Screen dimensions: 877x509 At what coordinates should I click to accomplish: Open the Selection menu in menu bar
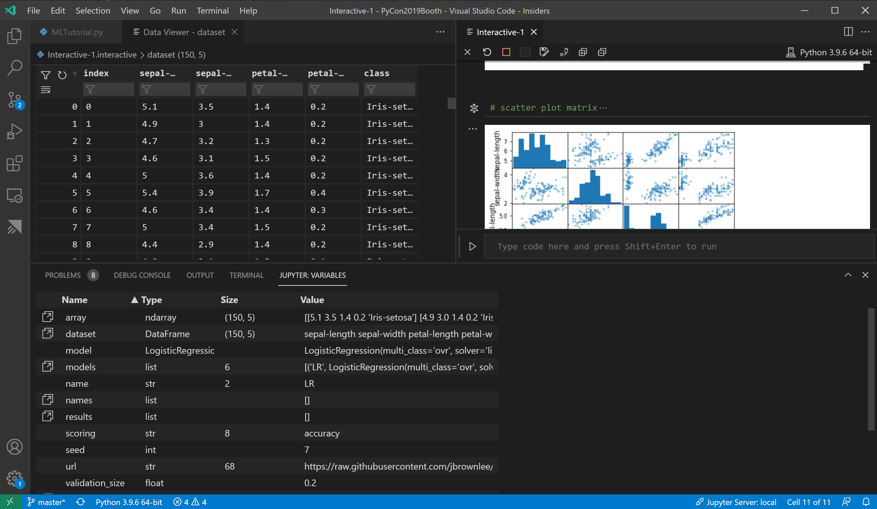tap(92, 10)
